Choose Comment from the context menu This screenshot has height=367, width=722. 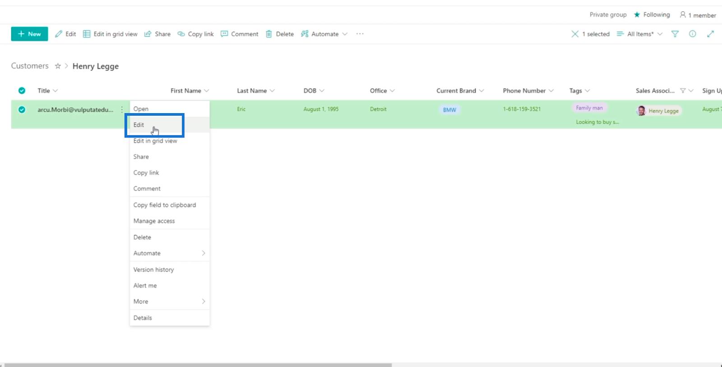pyautogui.click(x=170, y=188)
